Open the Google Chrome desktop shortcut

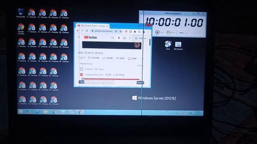coord(21,29)
